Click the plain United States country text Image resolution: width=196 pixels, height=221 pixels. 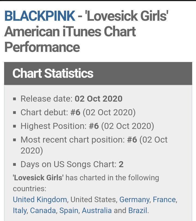94,200
